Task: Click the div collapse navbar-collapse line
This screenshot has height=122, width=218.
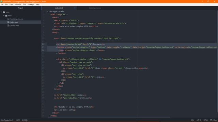Action: click(x=93, y=59)
